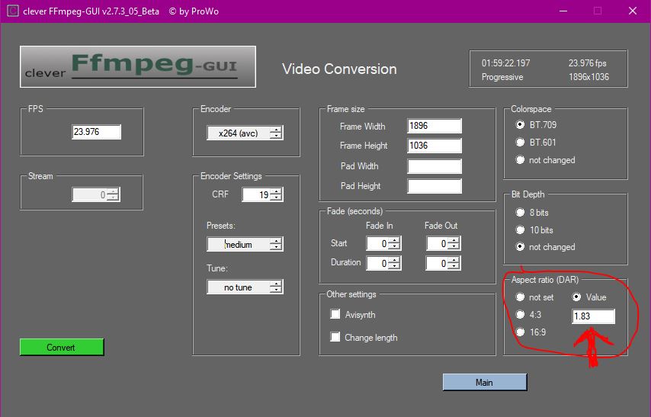Return to Main screen button
This screenshot has height=417, width=651.
click(x=485, y=382)
